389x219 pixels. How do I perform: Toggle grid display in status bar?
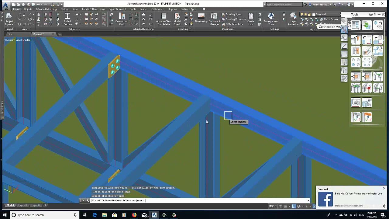281,206
